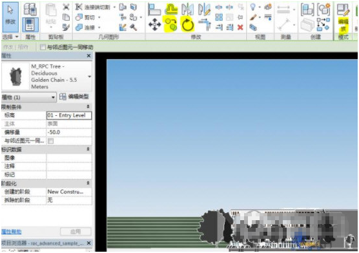Open the Properties help link

(11, 232)
